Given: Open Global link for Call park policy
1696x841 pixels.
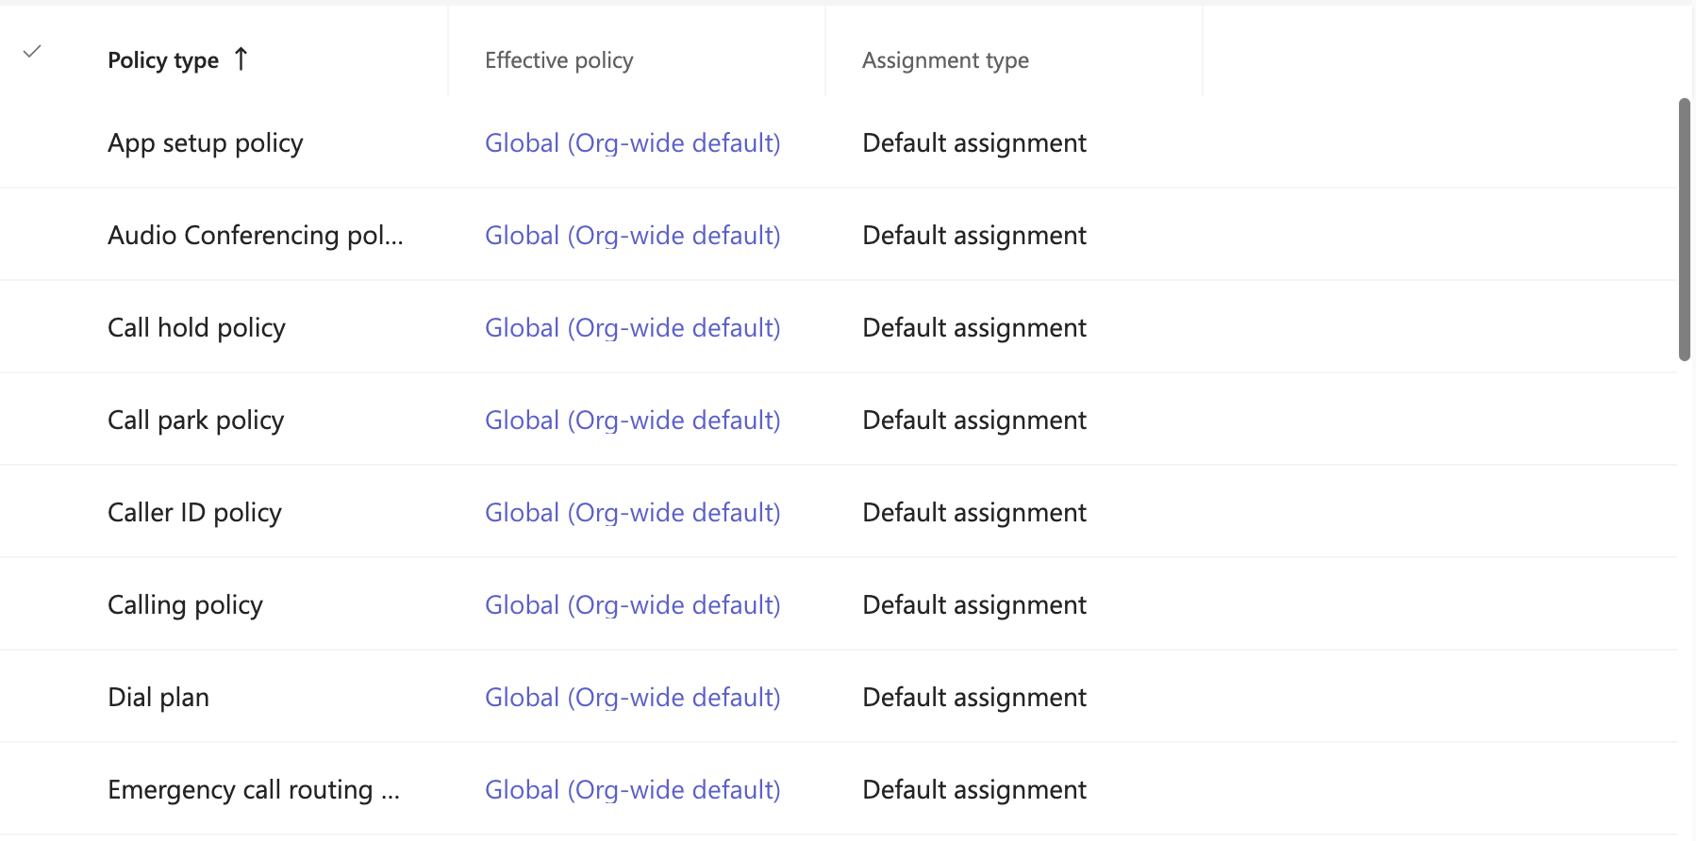Looking at the screenshot, I should click(632, 420).
